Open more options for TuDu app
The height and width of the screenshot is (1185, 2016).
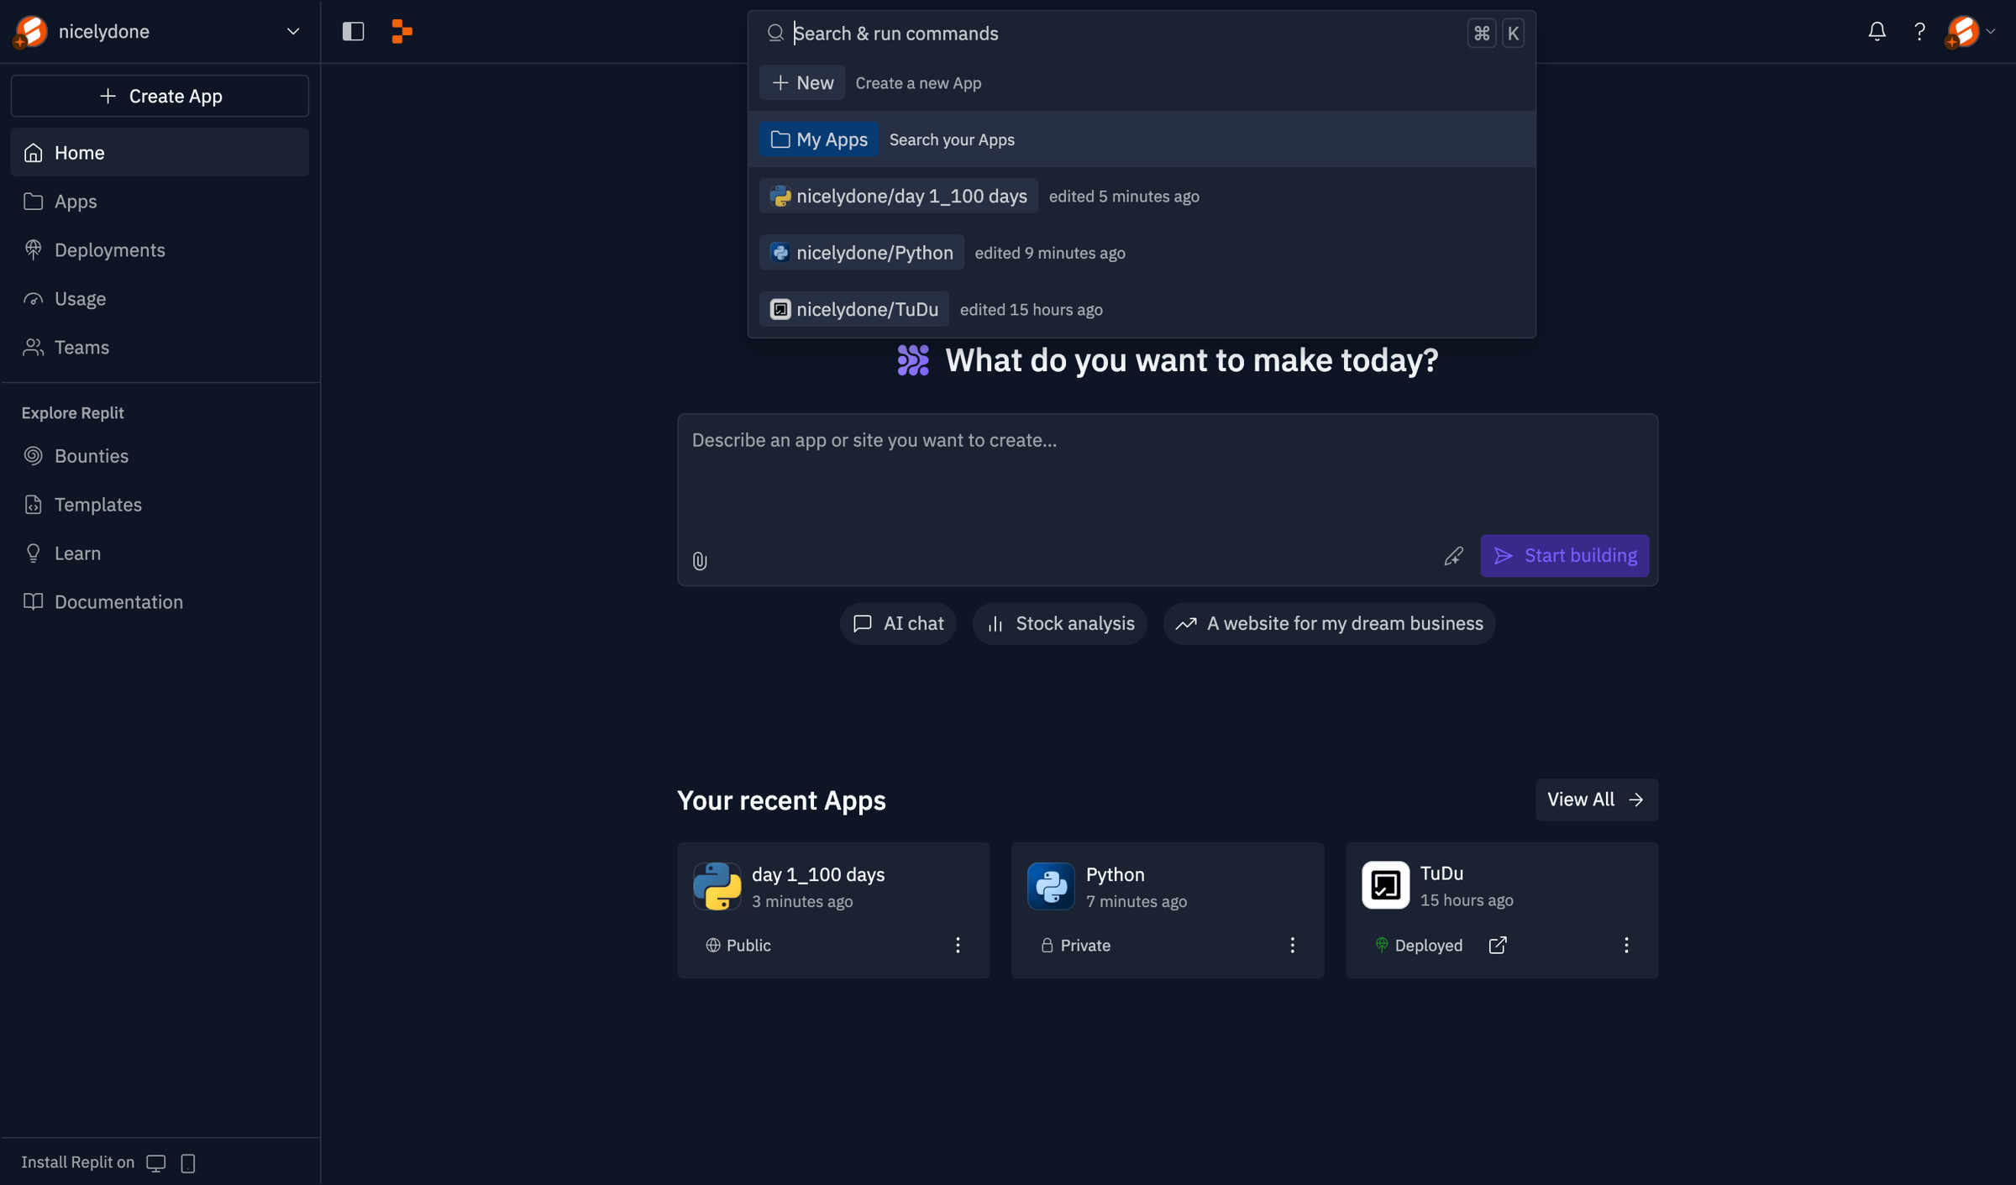1626,946
